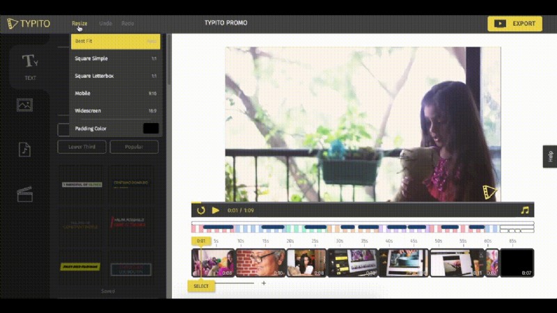This screenshot has width=557, height=313.
Task: Select the fifth clip with laptop and bowl
Action: (404, 263)
